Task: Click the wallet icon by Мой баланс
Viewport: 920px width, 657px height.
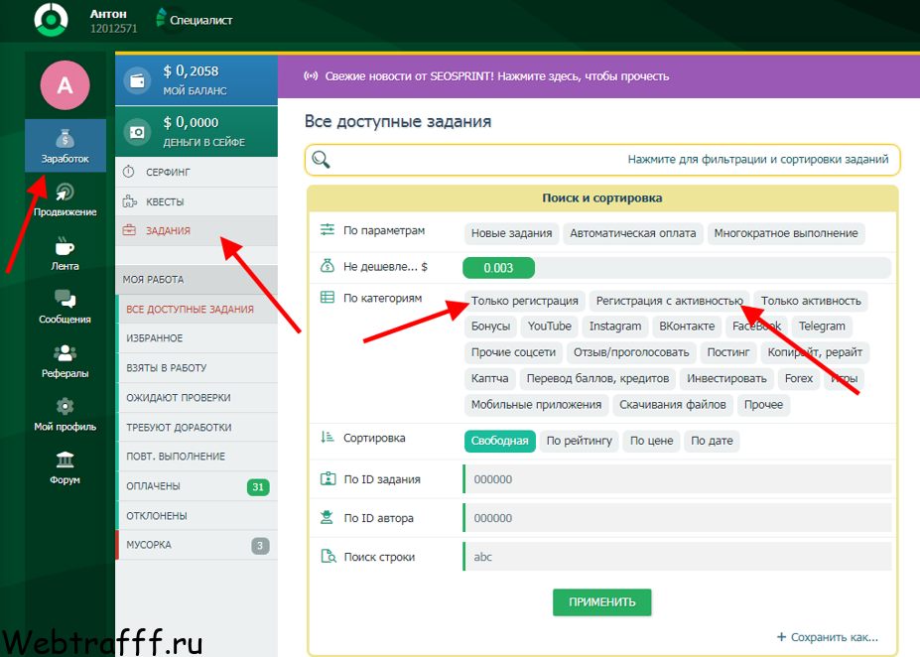Action: pyautogui.click(x=137, y=80)
